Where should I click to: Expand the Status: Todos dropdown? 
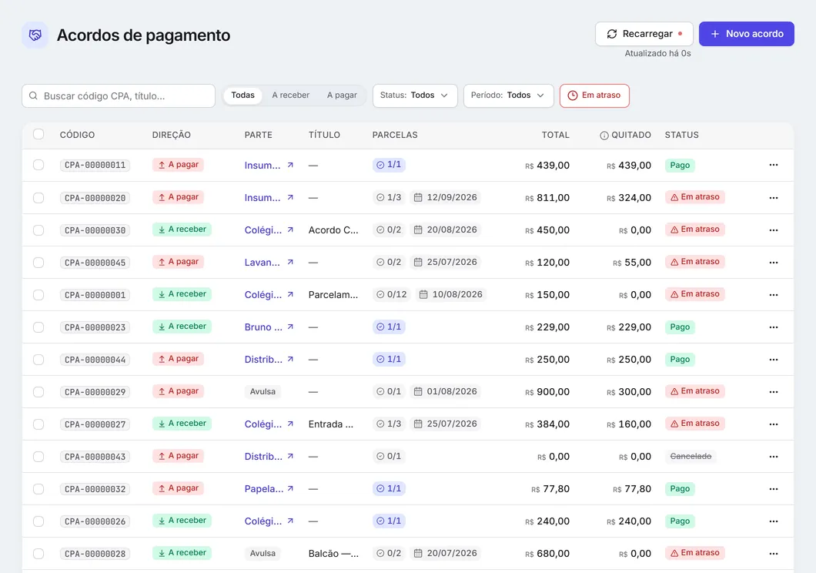(415, 95)
